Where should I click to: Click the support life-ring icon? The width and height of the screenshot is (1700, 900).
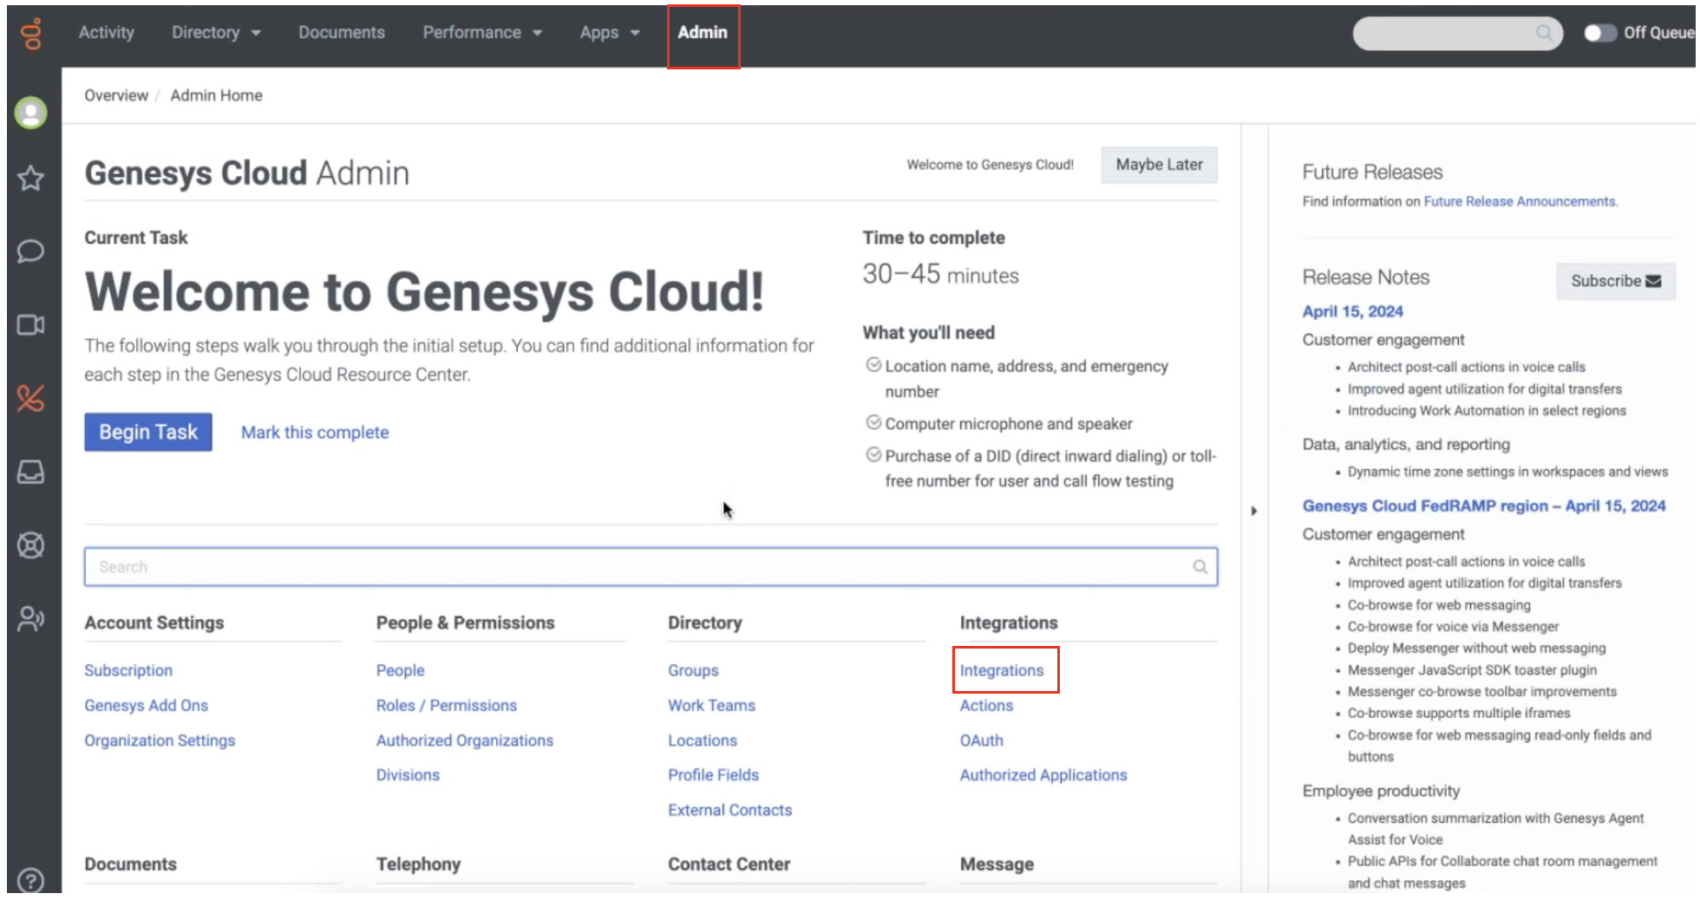pyautogui.click(x=30, y=546)
